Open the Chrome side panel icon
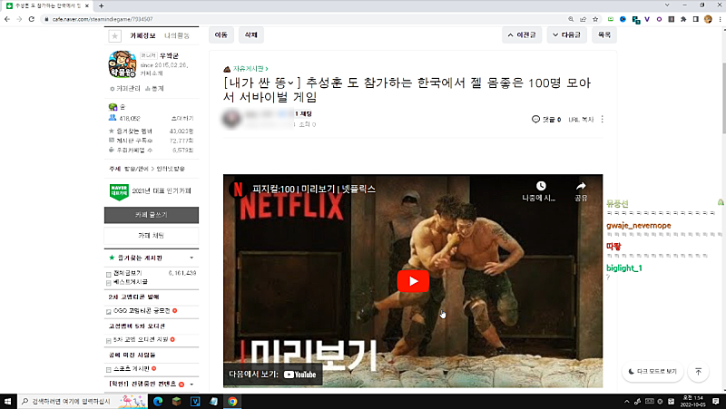Viewport: 726px width, 409px height. click(695, 19)
